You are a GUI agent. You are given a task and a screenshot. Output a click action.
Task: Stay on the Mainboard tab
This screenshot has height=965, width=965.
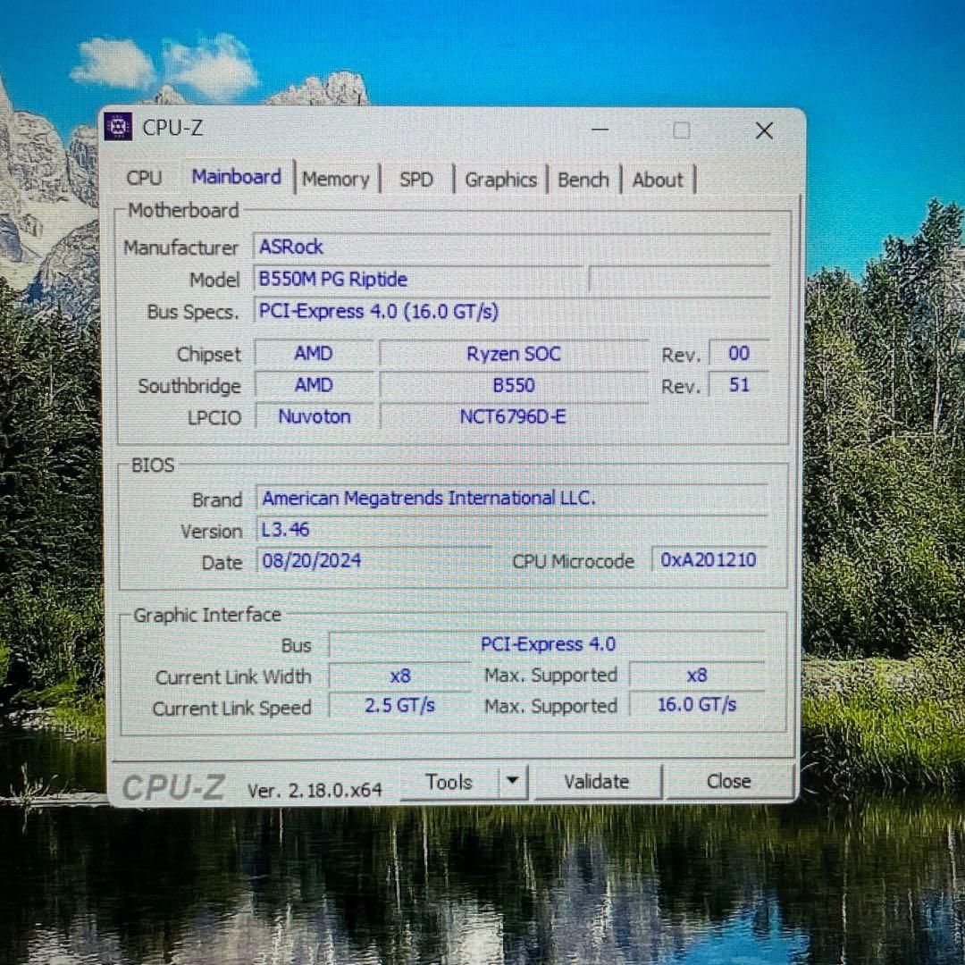(236, 177)
